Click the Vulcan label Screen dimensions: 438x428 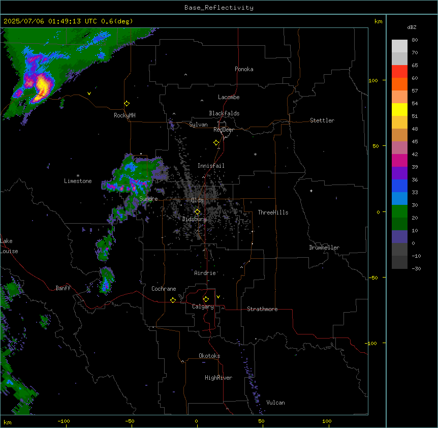275,403
